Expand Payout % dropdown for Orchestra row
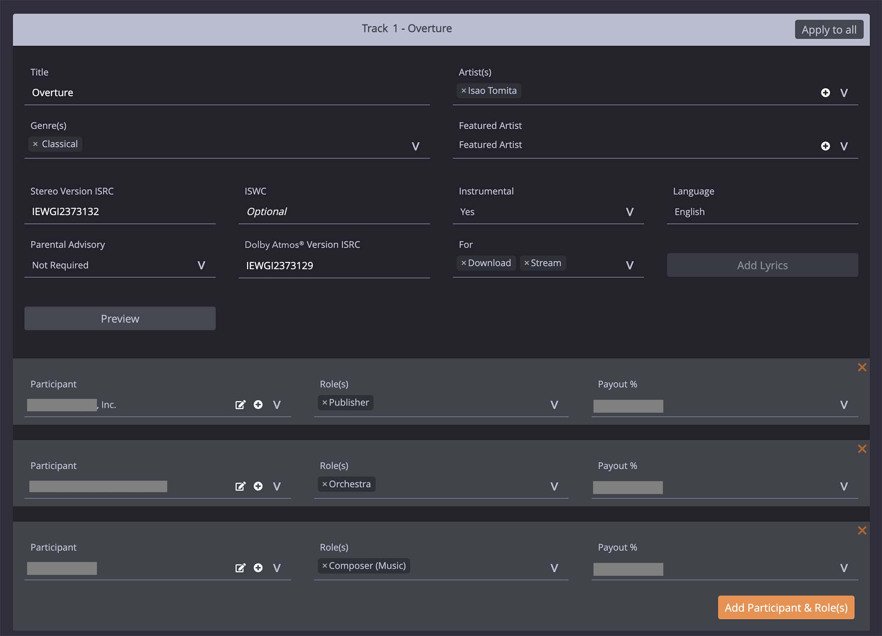Image resolution: width=882 pixels, height=636 pixels. click(x=843, y=487)
